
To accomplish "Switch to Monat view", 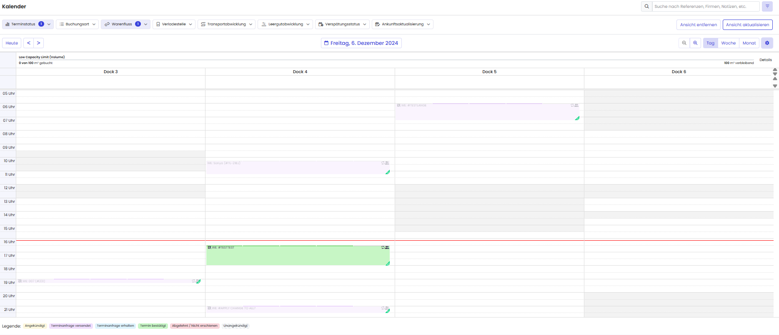I will tap(749, 43).
